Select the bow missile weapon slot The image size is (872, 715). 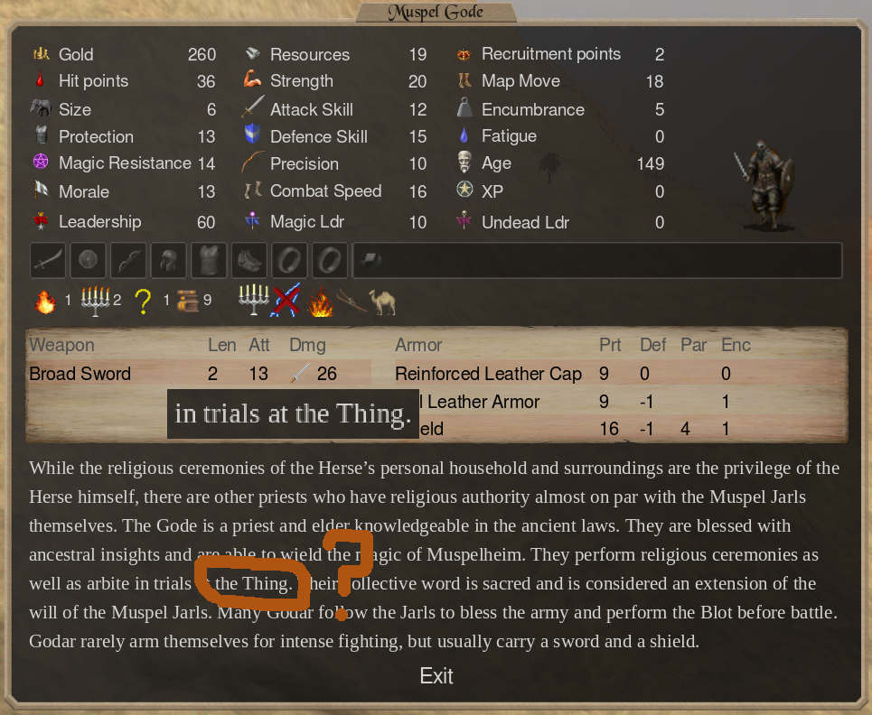(128, 260)
